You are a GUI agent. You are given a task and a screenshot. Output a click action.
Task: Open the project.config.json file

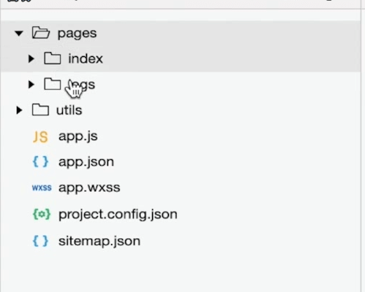(x=118, y=215)
